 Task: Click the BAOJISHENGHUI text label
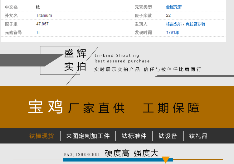pyautogui.click(x=82, y=154)
